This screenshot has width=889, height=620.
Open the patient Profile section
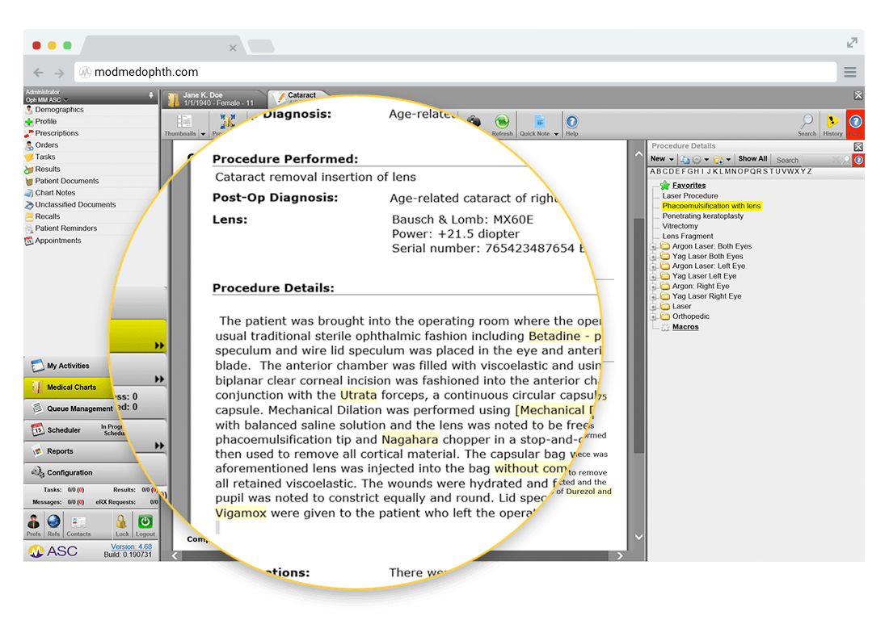(45, 121)
